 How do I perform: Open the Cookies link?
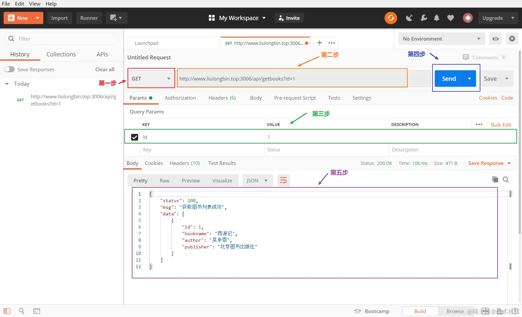coord(488,98)
